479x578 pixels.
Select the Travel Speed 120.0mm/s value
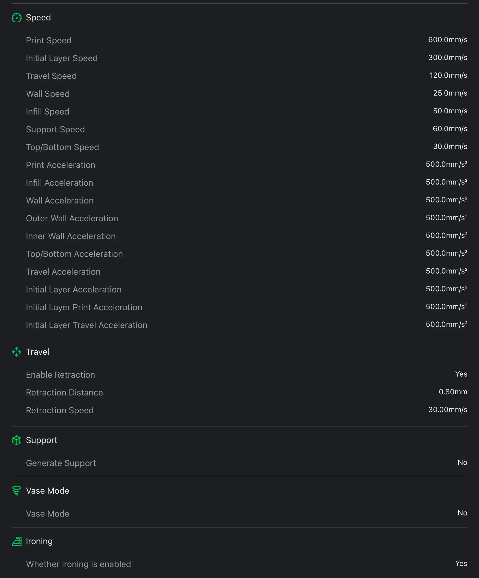[448, 75]
